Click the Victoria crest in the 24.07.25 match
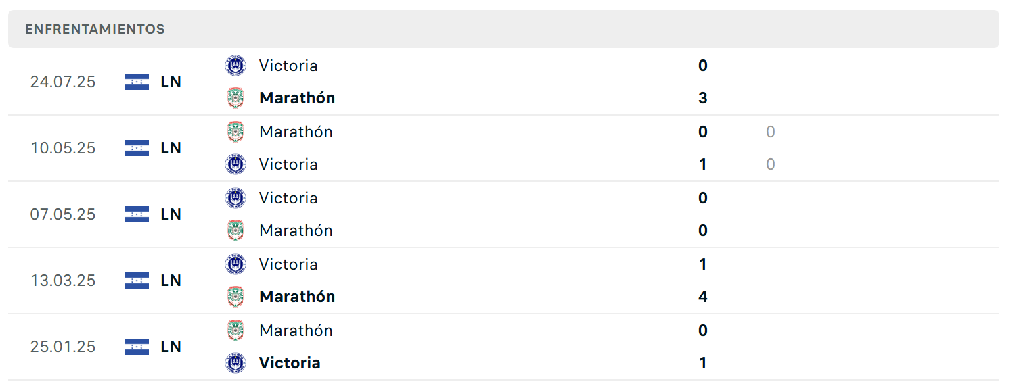The image size is (1011, 390). 235,66
